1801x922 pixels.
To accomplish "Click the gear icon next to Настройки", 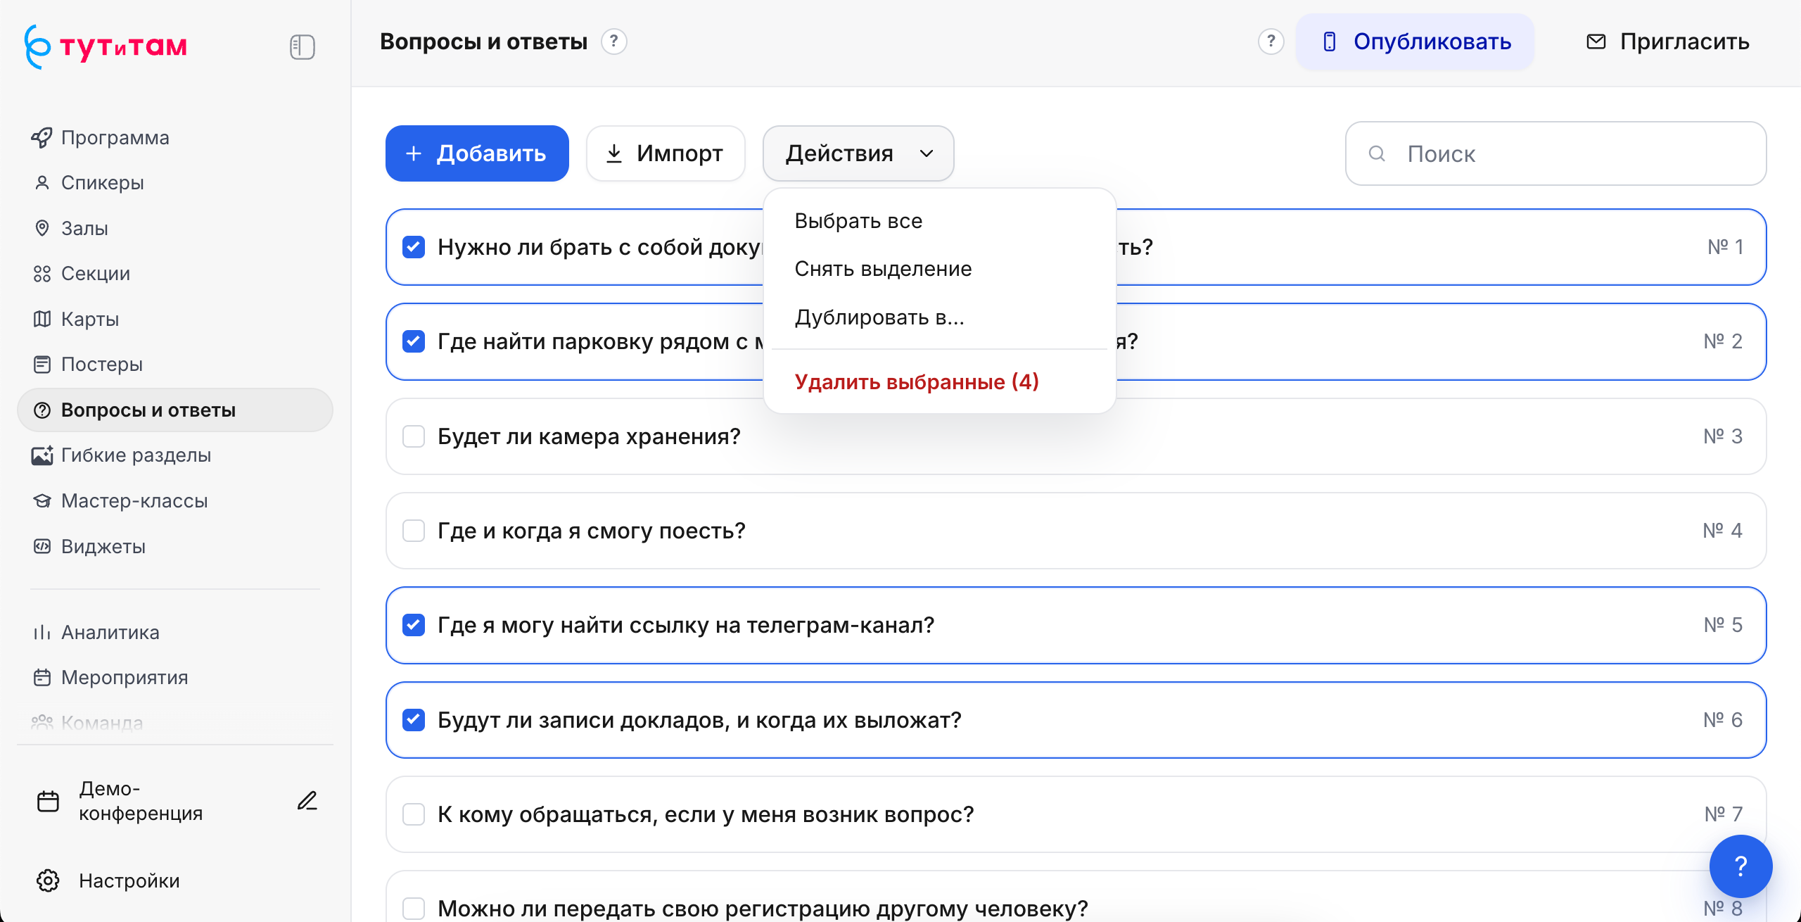I will (x=48, y=880).
